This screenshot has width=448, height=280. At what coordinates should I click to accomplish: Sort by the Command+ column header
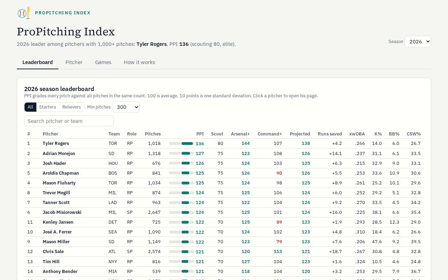[269, 134]
